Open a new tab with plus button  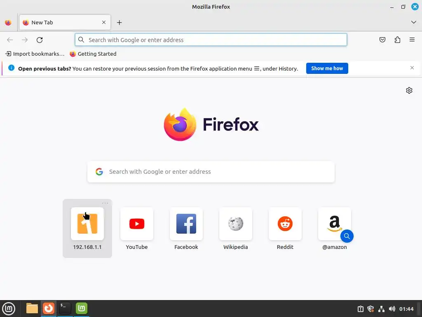click(119, 23)
